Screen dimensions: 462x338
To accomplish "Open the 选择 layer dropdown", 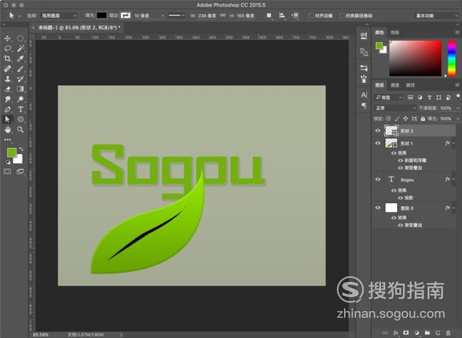I will coord(58,16).
